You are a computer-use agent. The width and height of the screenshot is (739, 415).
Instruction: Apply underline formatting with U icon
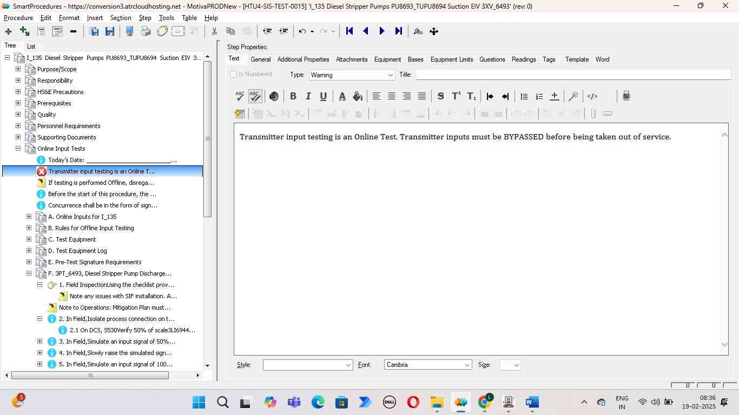tap(323, 96)
